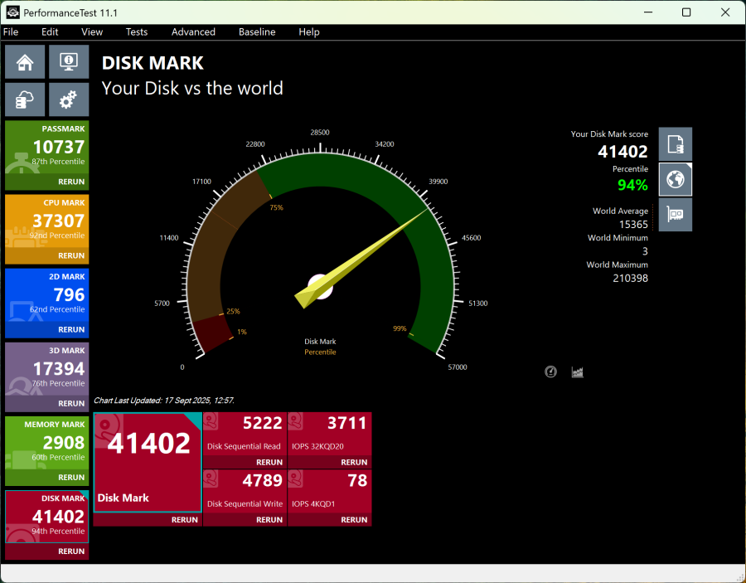Switch to the gauge chart view icon
The width and height of the screenshot is (746, 583).
pyautogui.click(x=551, y=372)
